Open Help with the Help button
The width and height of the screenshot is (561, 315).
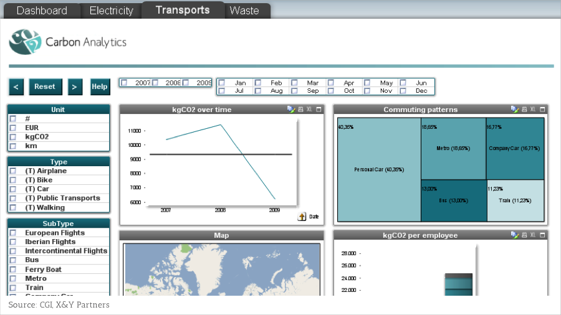click(x=100, y=87)
